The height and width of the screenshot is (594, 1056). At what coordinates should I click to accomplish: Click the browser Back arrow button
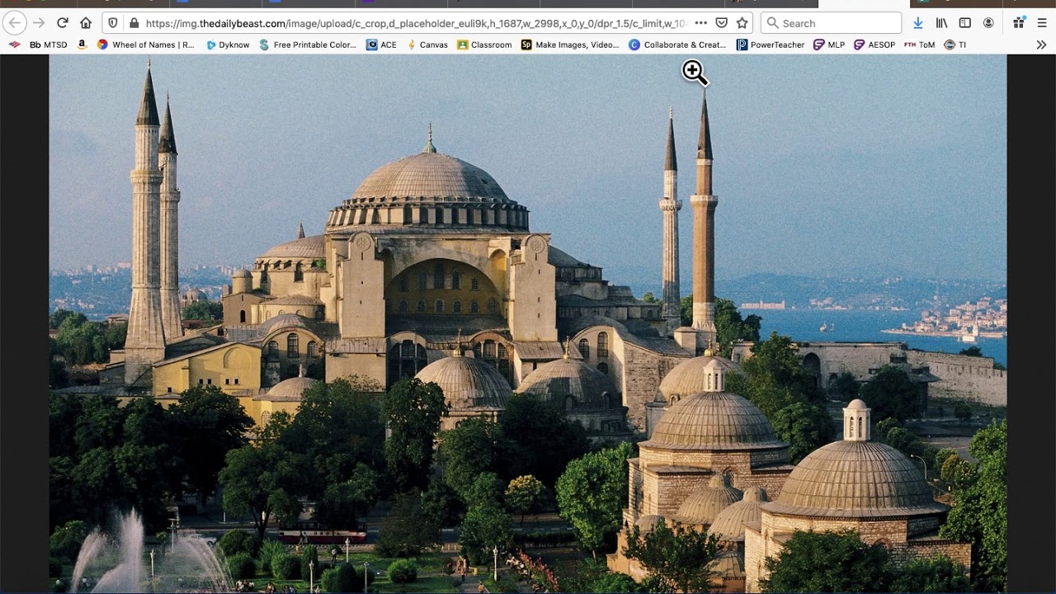point(15,23)
